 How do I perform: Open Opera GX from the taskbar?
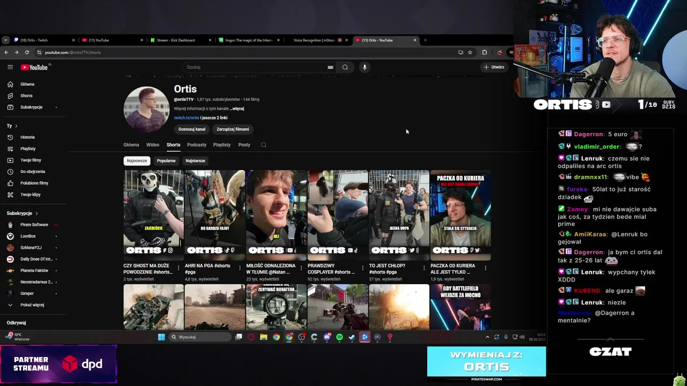[251, 337]
